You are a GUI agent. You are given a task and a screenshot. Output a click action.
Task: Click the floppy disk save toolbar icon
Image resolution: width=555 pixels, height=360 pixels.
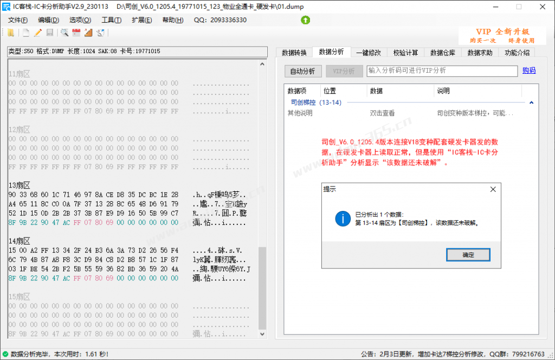point(50,33)
